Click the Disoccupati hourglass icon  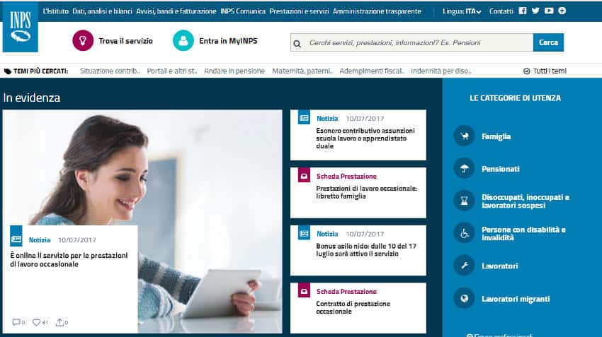pos(464,201)
